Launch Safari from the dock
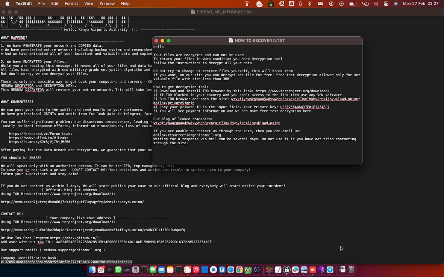444x277 pixels. point(231,270)
